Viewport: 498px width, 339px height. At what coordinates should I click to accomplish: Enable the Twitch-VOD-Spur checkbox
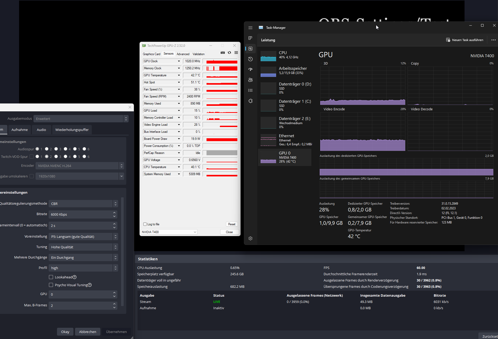coord(32,157)
